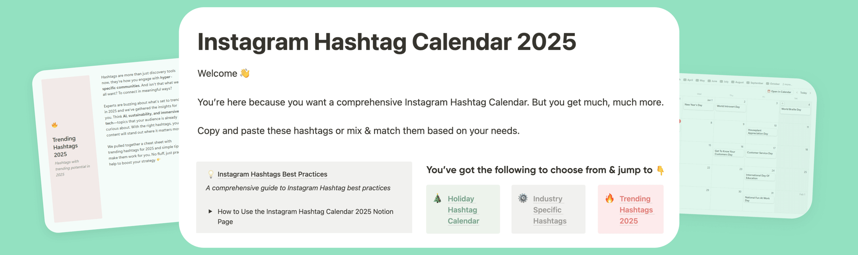Go to previous month with left chevron
Image resolution: width=858 pixels, height=255 pixels.
[x=797, y=93]
